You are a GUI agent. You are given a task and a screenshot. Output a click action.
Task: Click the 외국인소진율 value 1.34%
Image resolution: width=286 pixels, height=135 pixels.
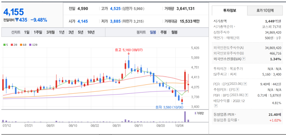tap(276, 59)
